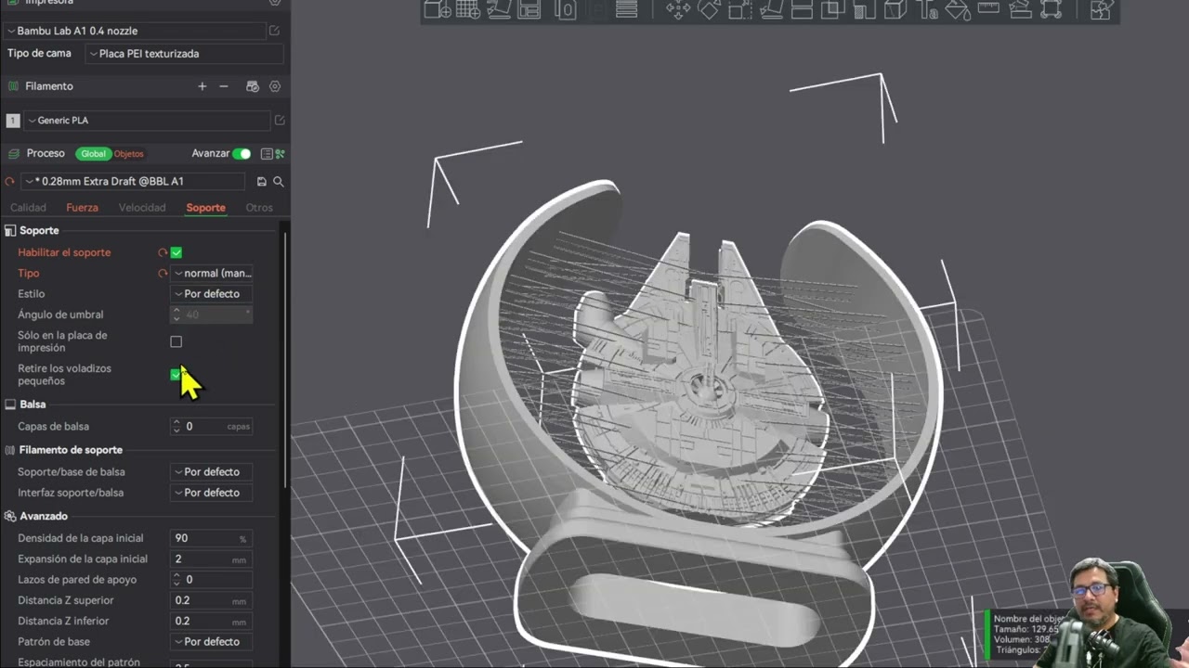Reset Habilitar el soporte with orange arrow
Viewport: 1189px width, 668px height.
[x=163, y=252]
